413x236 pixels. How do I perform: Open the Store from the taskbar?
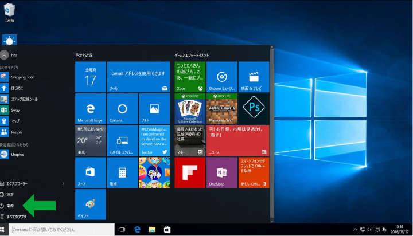167,230
